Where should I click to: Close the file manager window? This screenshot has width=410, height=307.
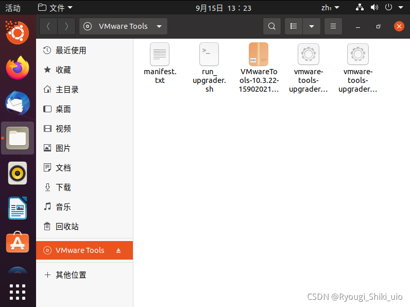[399, 26]
